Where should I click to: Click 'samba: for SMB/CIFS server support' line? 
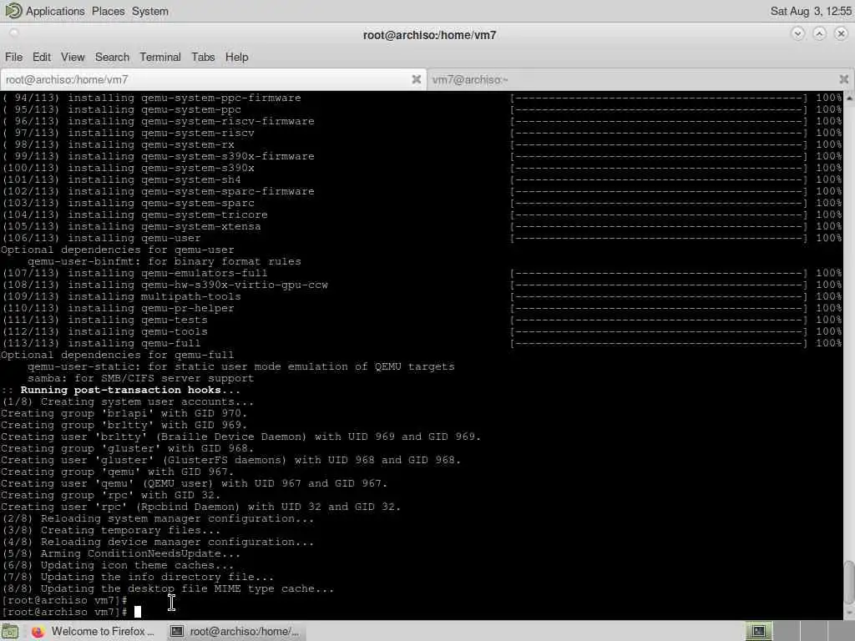[x=140, y=378]
